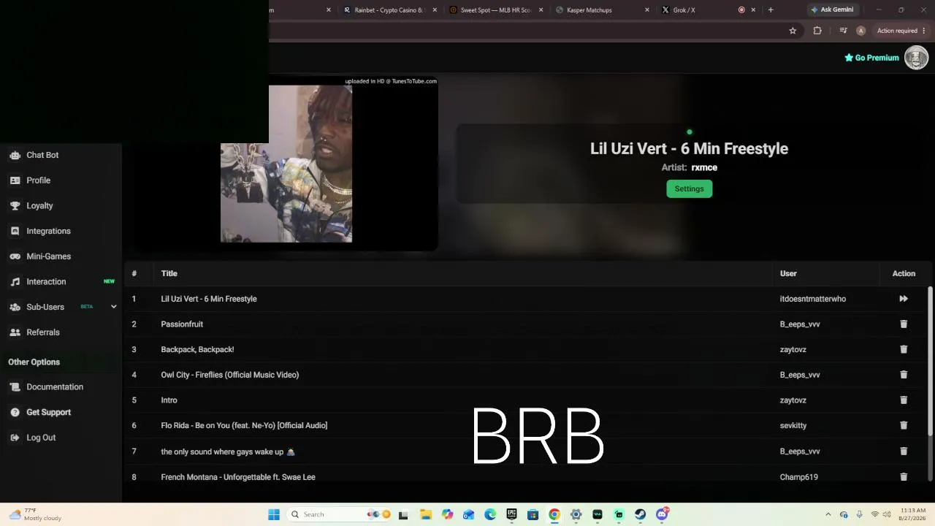
Task: Show hidden system tray icons
Action: tap(828, 514)
